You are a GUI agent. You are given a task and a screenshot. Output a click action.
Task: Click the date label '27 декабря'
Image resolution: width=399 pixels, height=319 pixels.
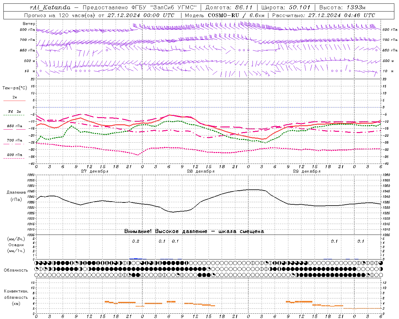coord(94,171)
